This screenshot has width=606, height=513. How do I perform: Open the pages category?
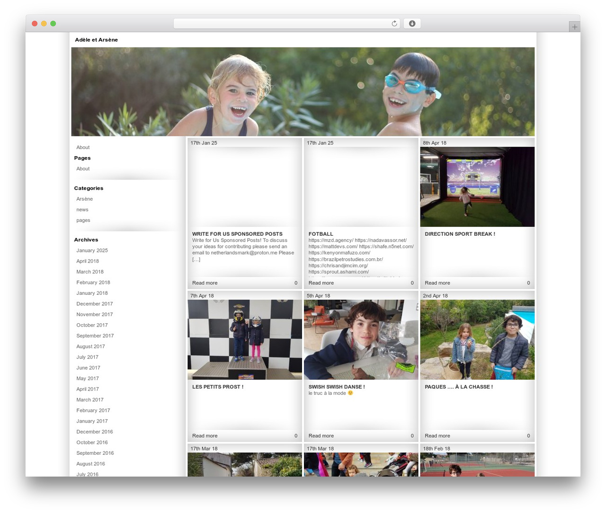[83, 220]
